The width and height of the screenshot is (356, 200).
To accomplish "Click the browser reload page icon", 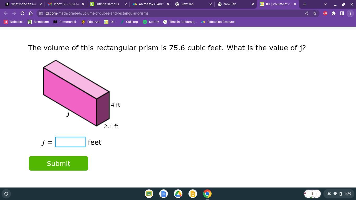I will [x=22, y=13].
